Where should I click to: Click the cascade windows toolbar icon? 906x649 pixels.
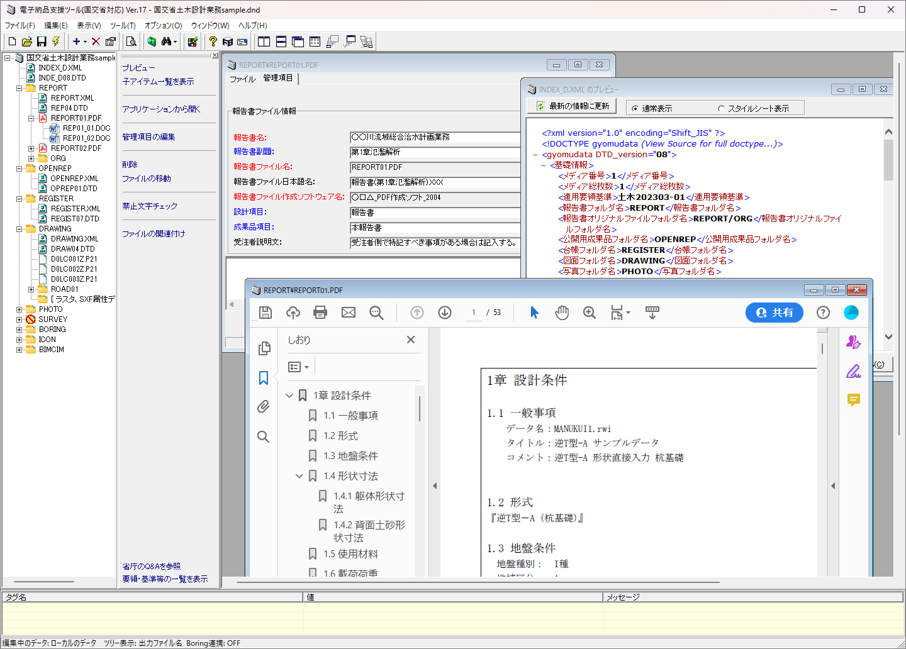(x=298, y=42)
